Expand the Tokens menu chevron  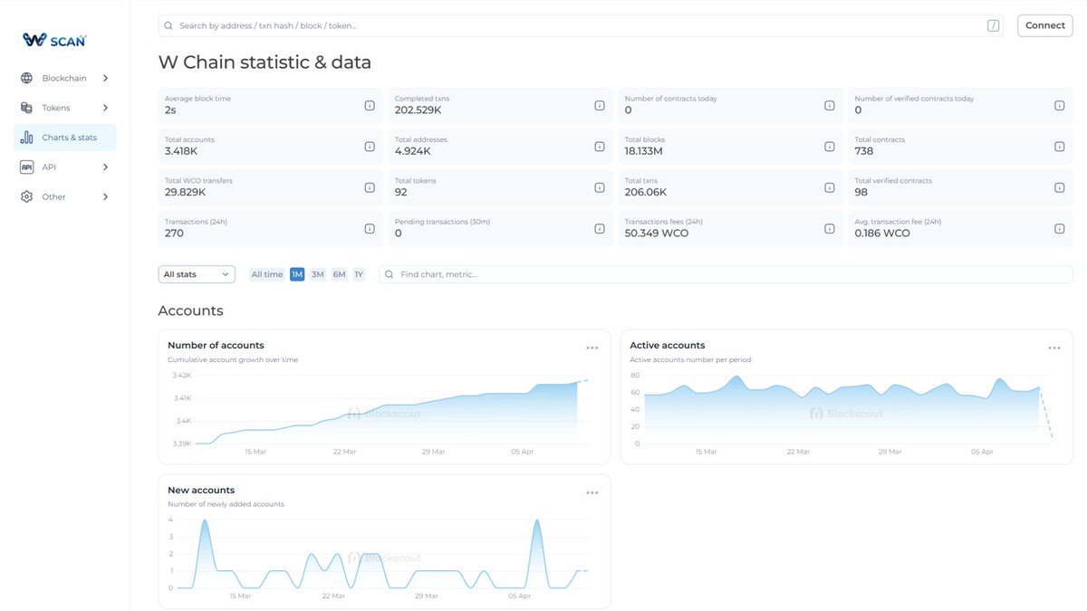point(105,108)
